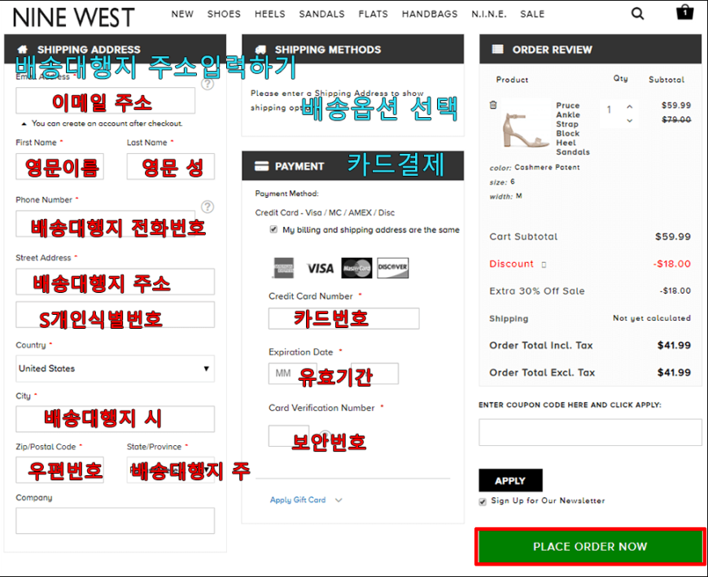This screenshot has height=577, width=708.
Task: Select the MasterCard logo
Action: [x=356, y=269]
